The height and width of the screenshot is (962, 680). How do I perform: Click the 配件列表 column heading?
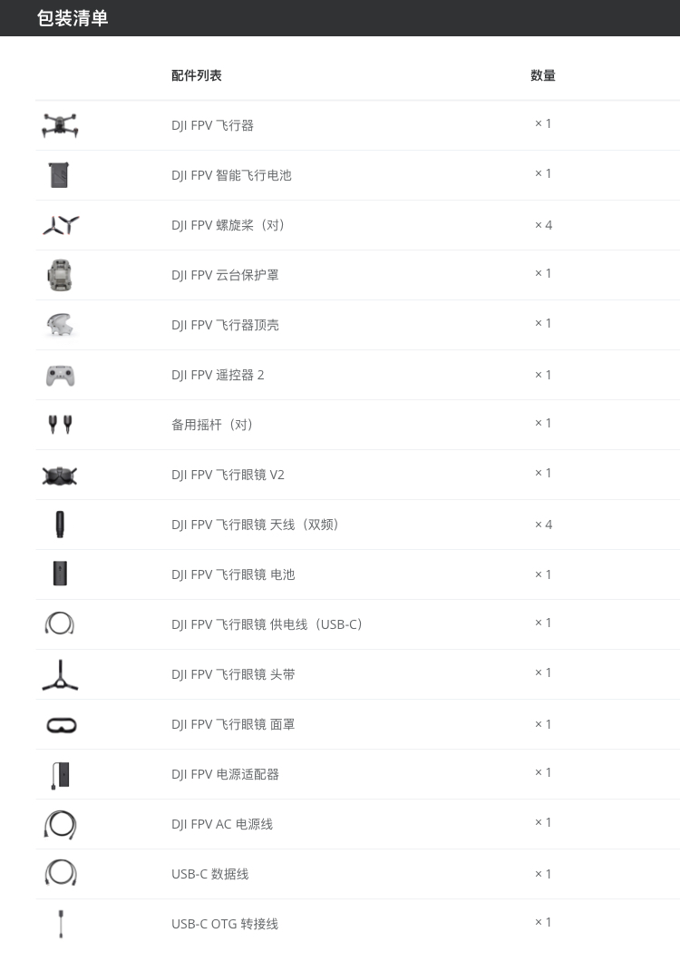click(x=197, y=75)
